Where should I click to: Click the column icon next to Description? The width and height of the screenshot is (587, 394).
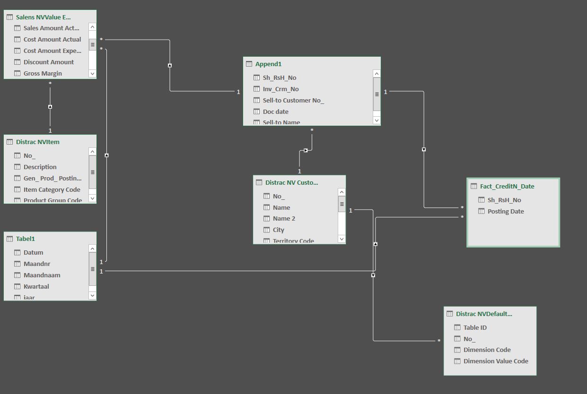pyautogui.click(x=18, y=167)
